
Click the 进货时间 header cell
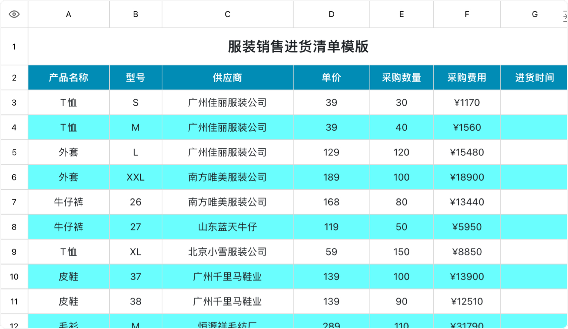point(534,78)
